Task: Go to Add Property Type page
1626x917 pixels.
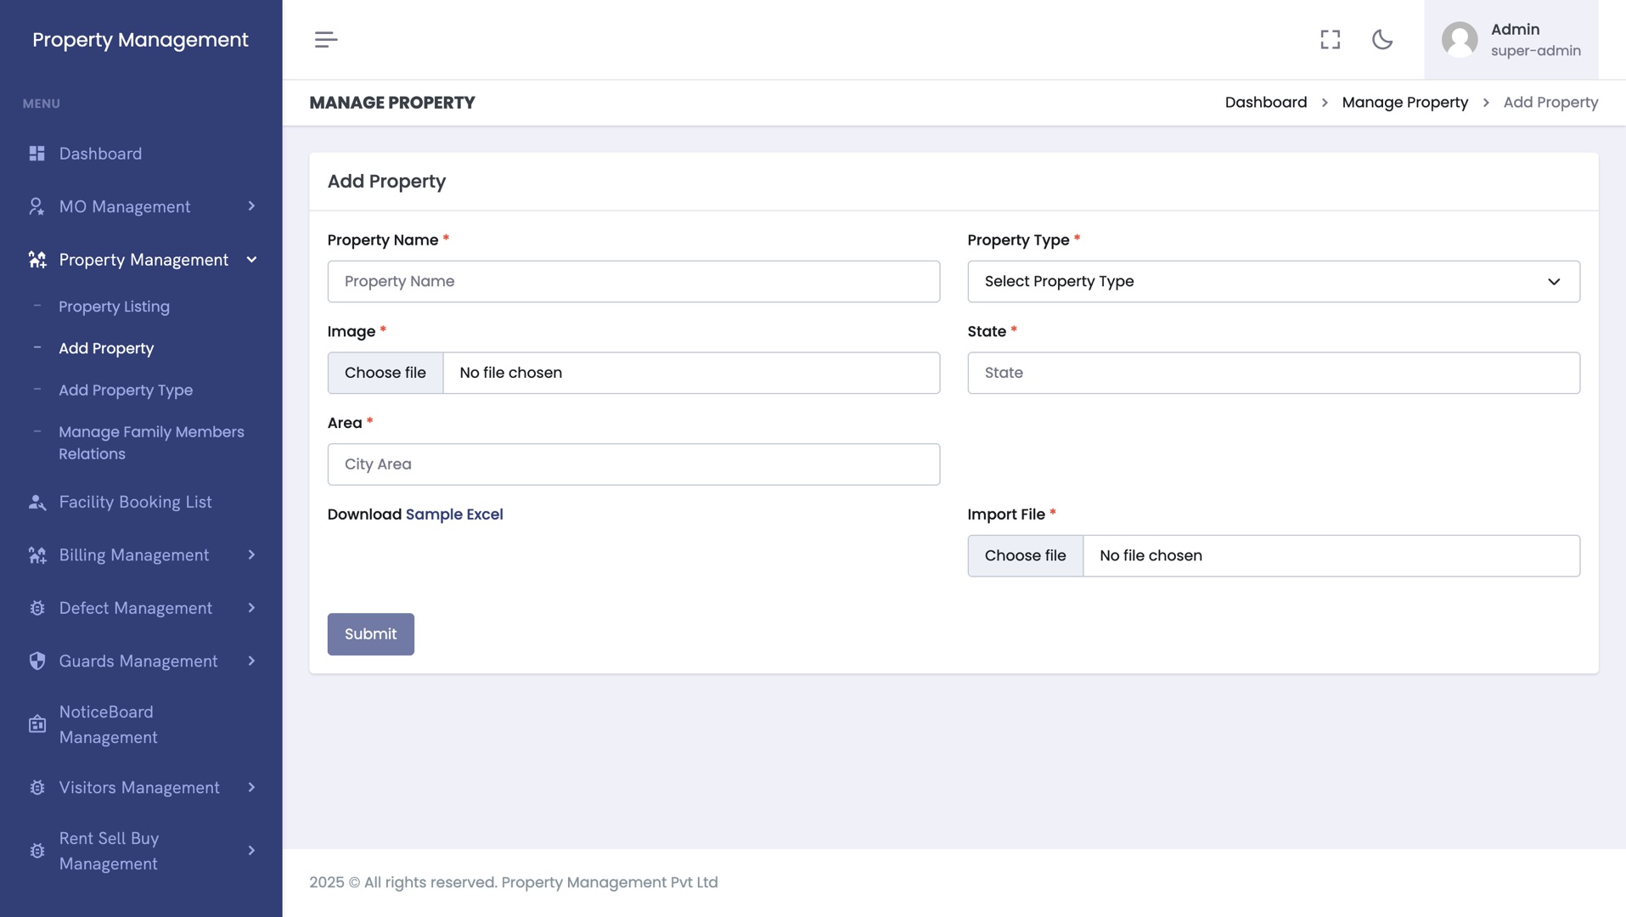Action: tap(126, 391)
